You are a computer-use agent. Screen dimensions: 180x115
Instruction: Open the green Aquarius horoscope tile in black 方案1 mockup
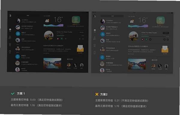pos(76,20)
